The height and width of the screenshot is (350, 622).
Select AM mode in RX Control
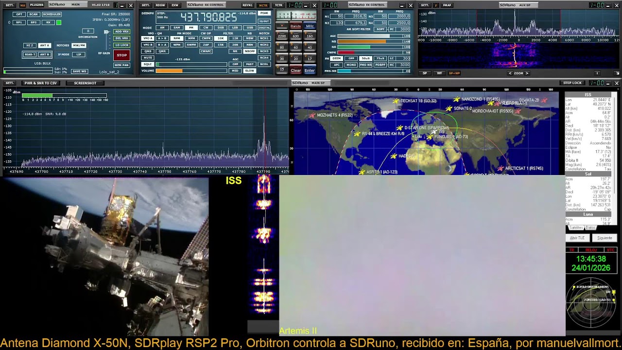[x=162, y=28]
